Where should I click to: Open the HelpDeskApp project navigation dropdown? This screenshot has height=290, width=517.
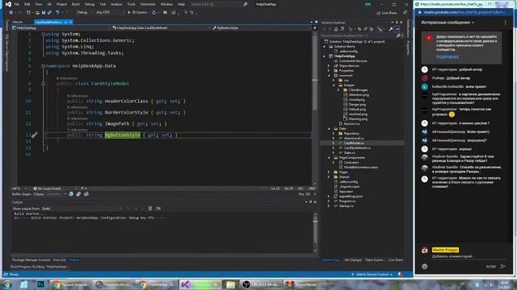point(61,28)
